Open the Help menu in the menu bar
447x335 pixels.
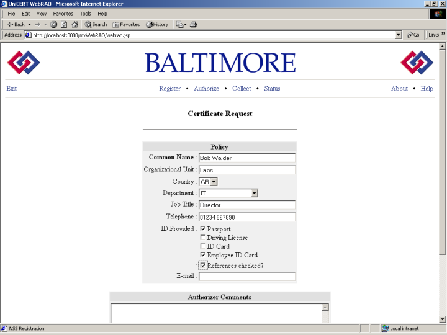tap(102, 14)
